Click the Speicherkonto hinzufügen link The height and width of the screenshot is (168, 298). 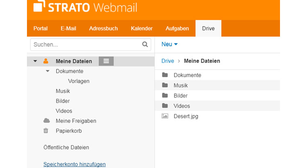74,164
